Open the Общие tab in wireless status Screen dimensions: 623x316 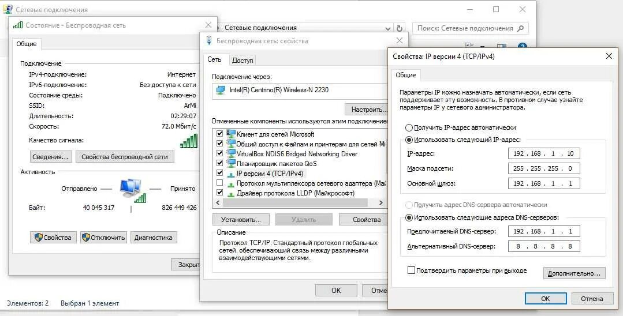pos(26,44)
